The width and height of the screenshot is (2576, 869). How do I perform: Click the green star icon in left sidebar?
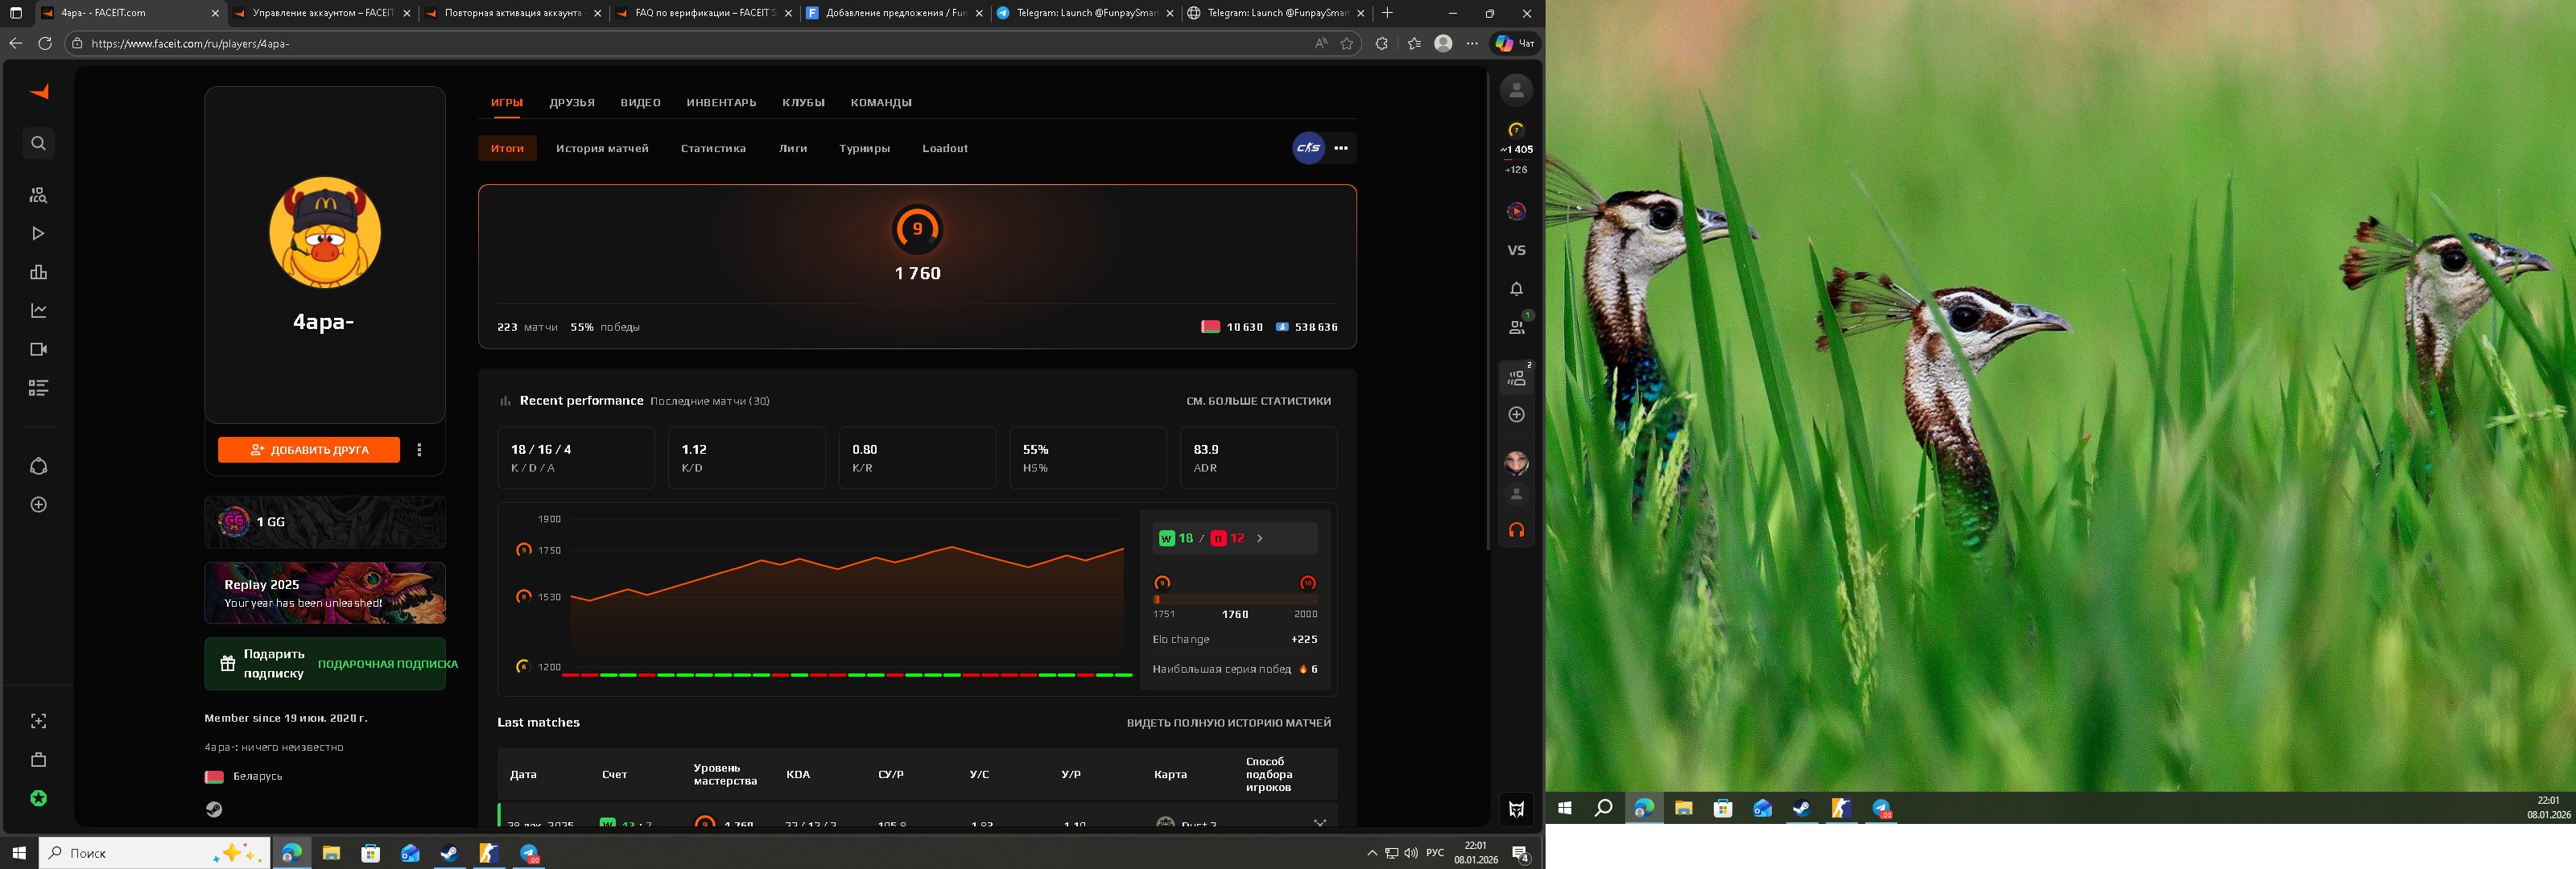pyautogui.click(x=38, y=798)
